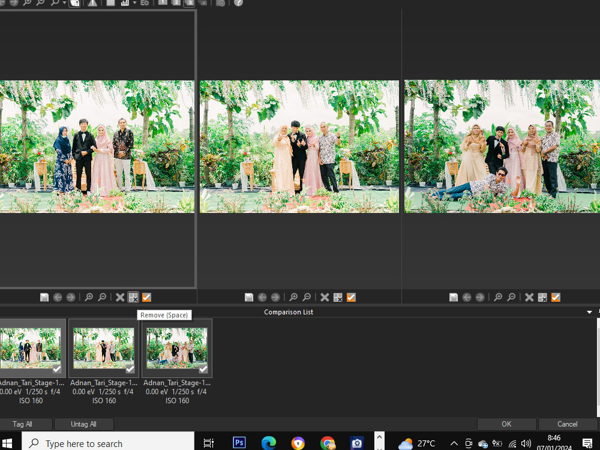Untag the rightmost image's orange checkmark
600x450 pixels.
[x=556, y=297]
